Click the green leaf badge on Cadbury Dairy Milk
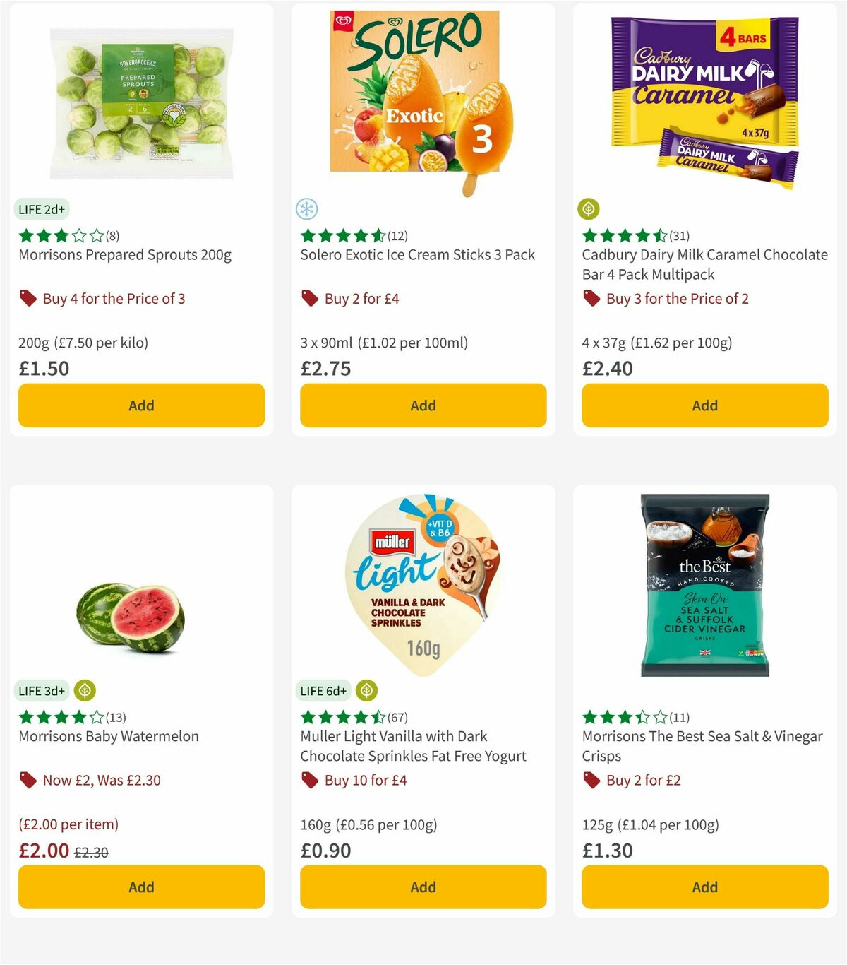The height and width of the screenshot is (965, 847). coord(589,209)
